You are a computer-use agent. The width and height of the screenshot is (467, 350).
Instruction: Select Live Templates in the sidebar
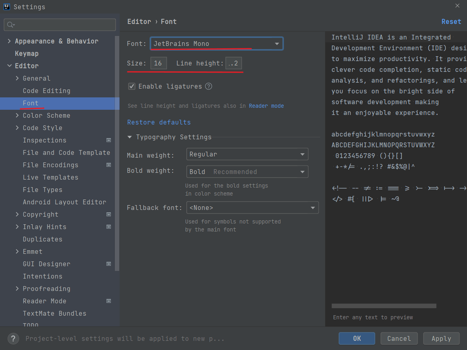click(x=50, y=177)
